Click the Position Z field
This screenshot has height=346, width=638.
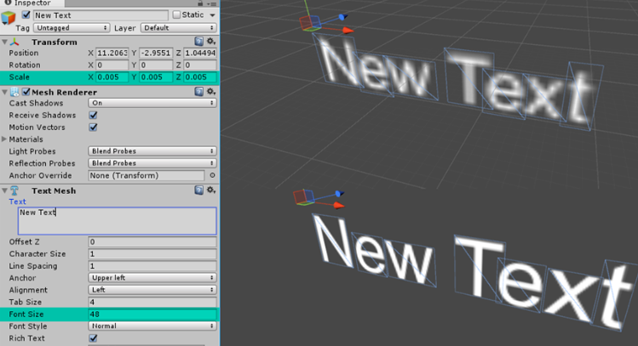[x=200, y=53]
